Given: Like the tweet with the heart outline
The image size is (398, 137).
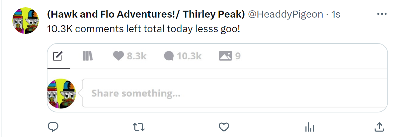Looking at the screenshot, I should (x=224, y=127).
